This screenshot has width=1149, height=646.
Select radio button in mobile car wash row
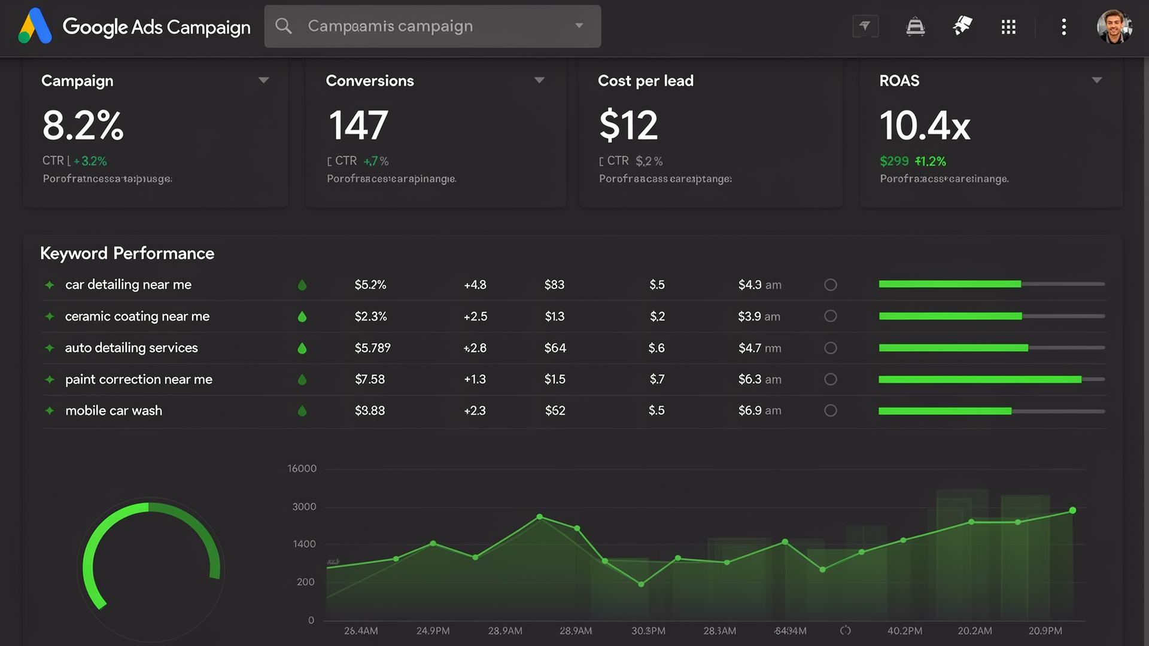(x=831, y=410)
